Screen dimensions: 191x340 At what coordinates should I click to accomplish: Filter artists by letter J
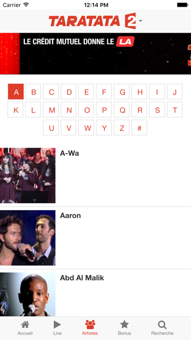click(175, 92)
